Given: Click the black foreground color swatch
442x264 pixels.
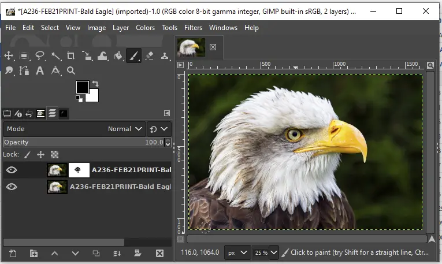Looking at the screenshot, I should [x=83, y=87].
